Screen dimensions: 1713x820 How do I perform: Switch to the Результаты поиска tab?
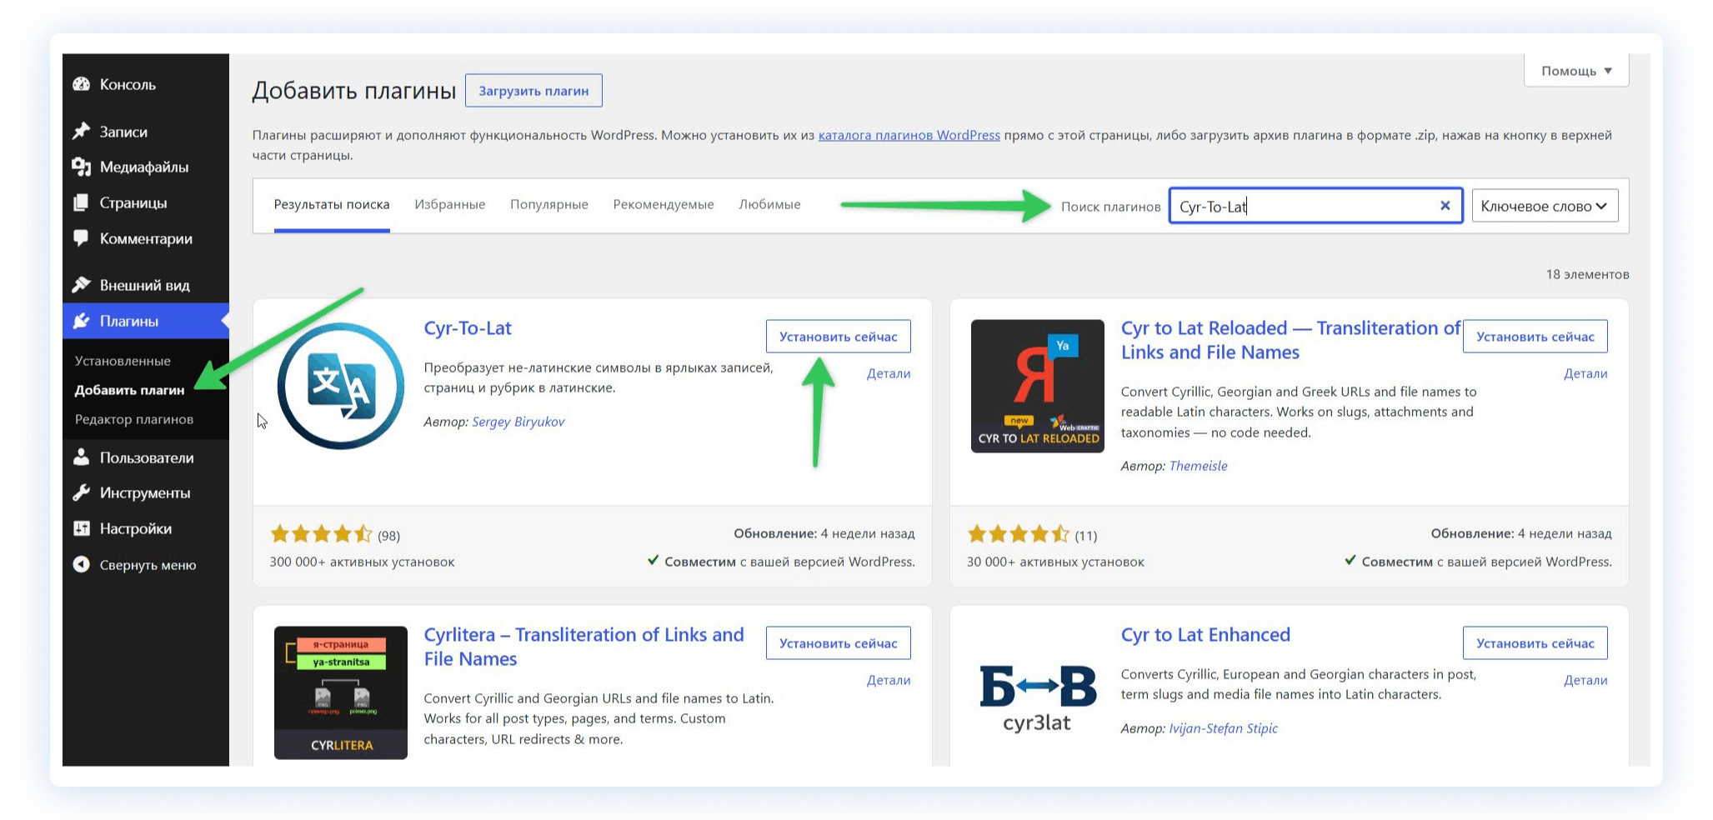coord(332,205)
